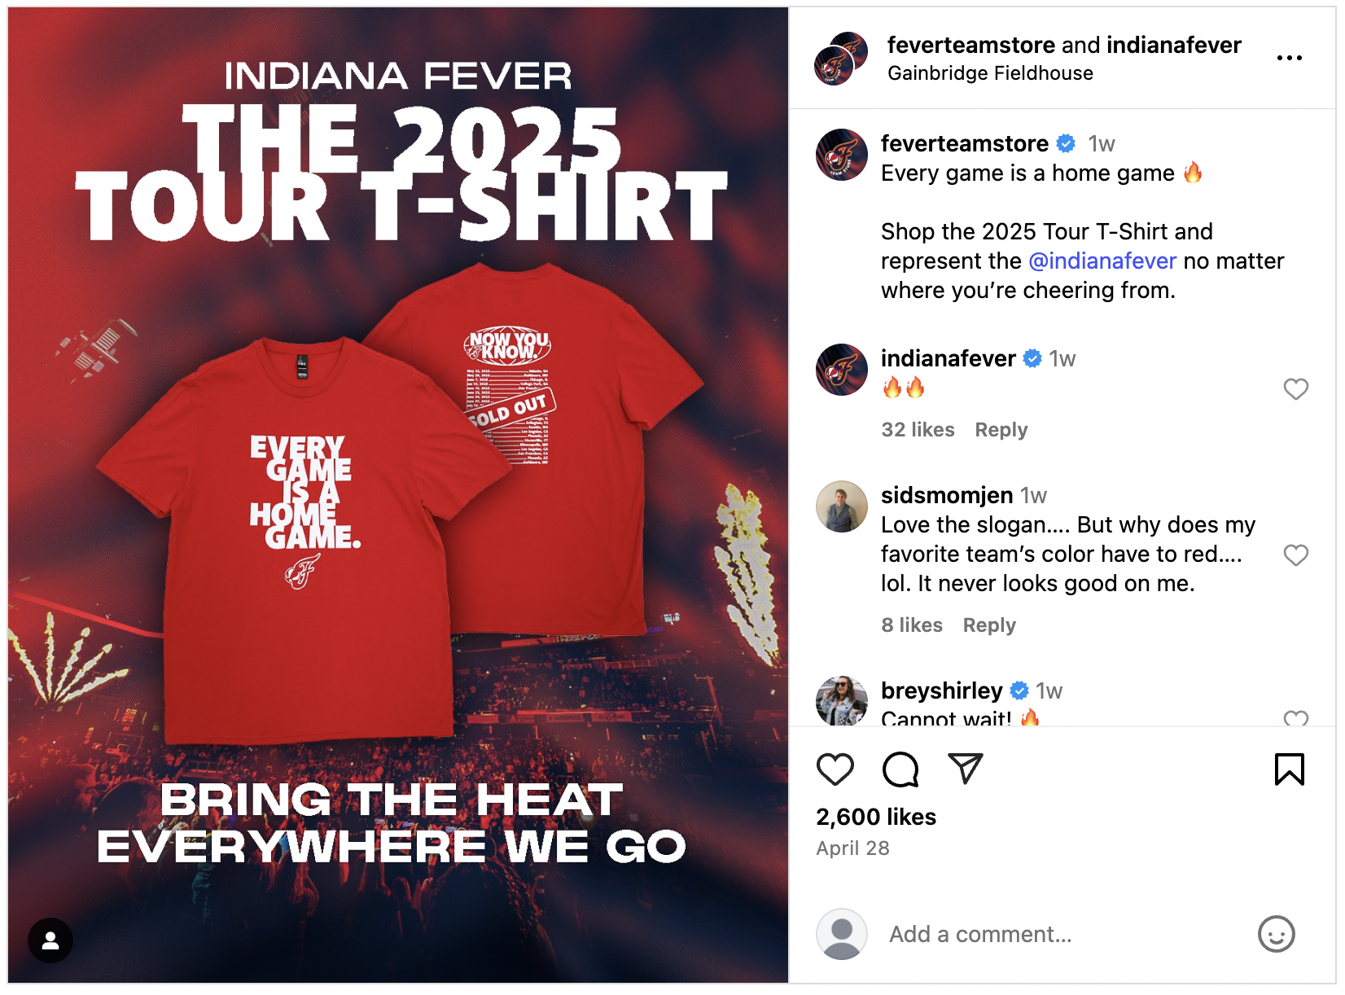Open breyshirley username profile

(942, 690)
